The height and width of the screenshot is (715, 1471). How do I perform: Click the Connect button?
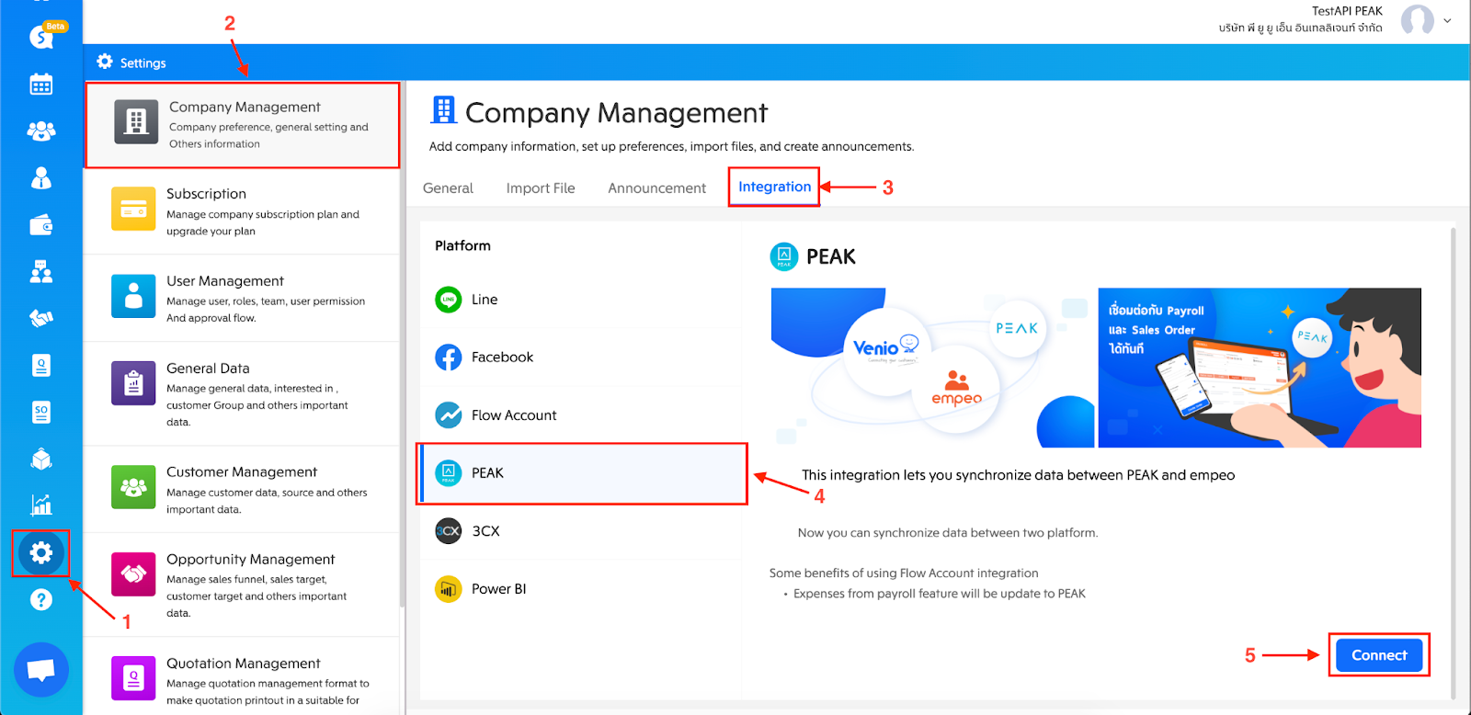[x=1379, y=655]
